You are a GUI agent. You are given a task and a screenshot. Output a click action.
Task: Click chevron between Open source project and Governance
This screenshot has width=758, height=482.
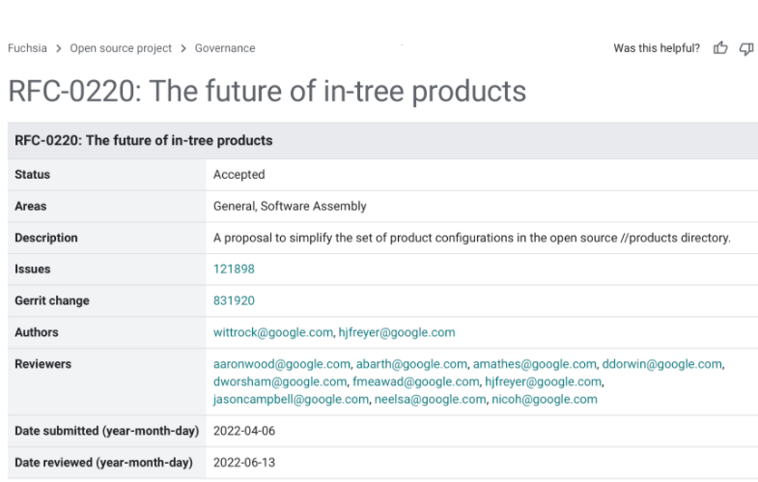pyautogui.click(x=183, y=48)
